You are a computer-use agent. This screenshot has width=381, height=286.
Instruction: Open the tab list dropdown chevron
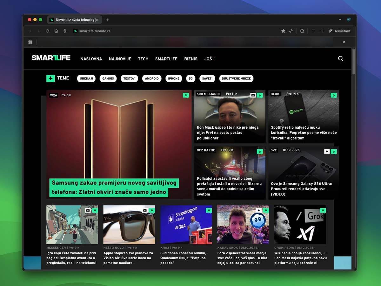340,20
